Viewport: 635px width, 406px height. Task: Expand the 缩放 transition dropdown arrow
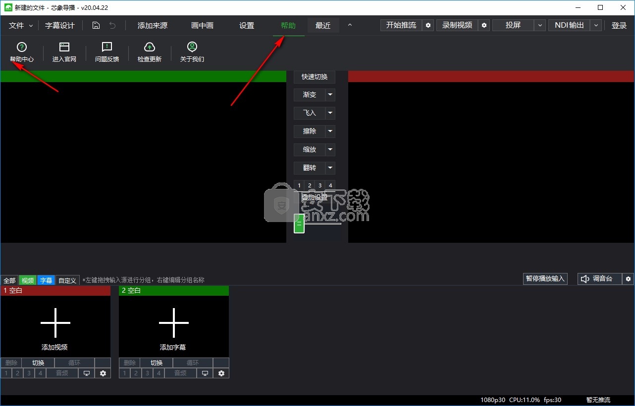click(x=330, y=150)
